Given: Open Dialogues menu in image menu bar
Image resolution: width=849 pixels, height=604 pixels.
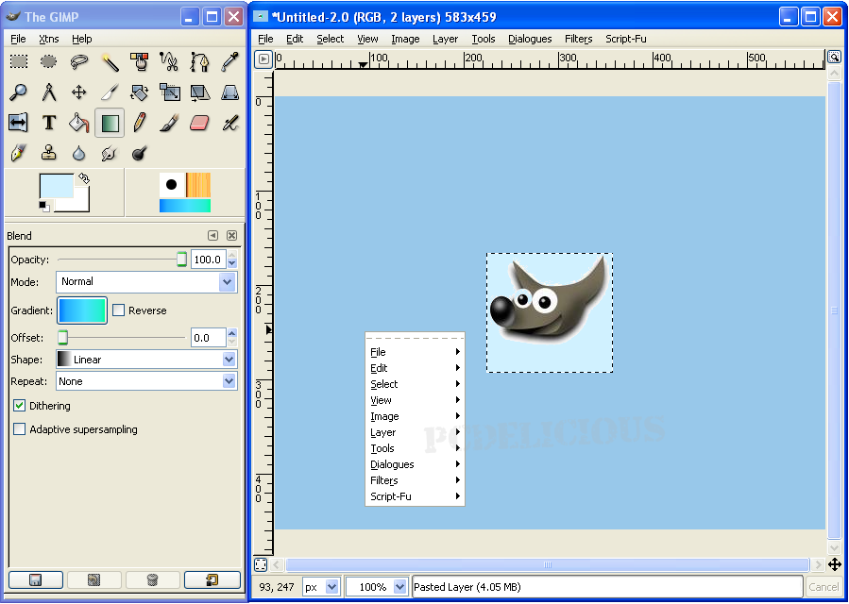Looking at the screenshot, I should 530,39.
